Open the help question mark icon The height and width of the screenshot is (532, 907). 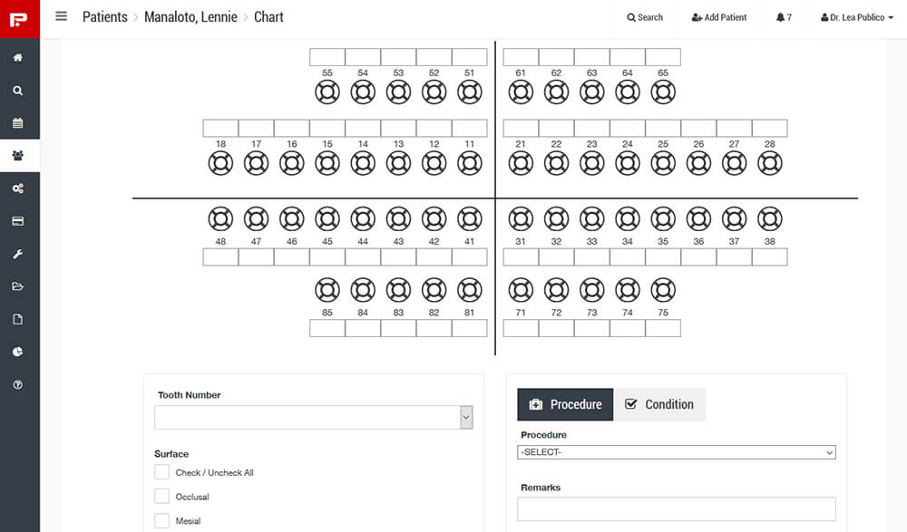point(18,384)
